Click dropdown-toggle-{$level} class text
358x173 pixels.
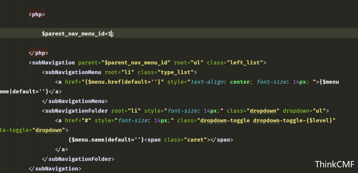(292, 120)
